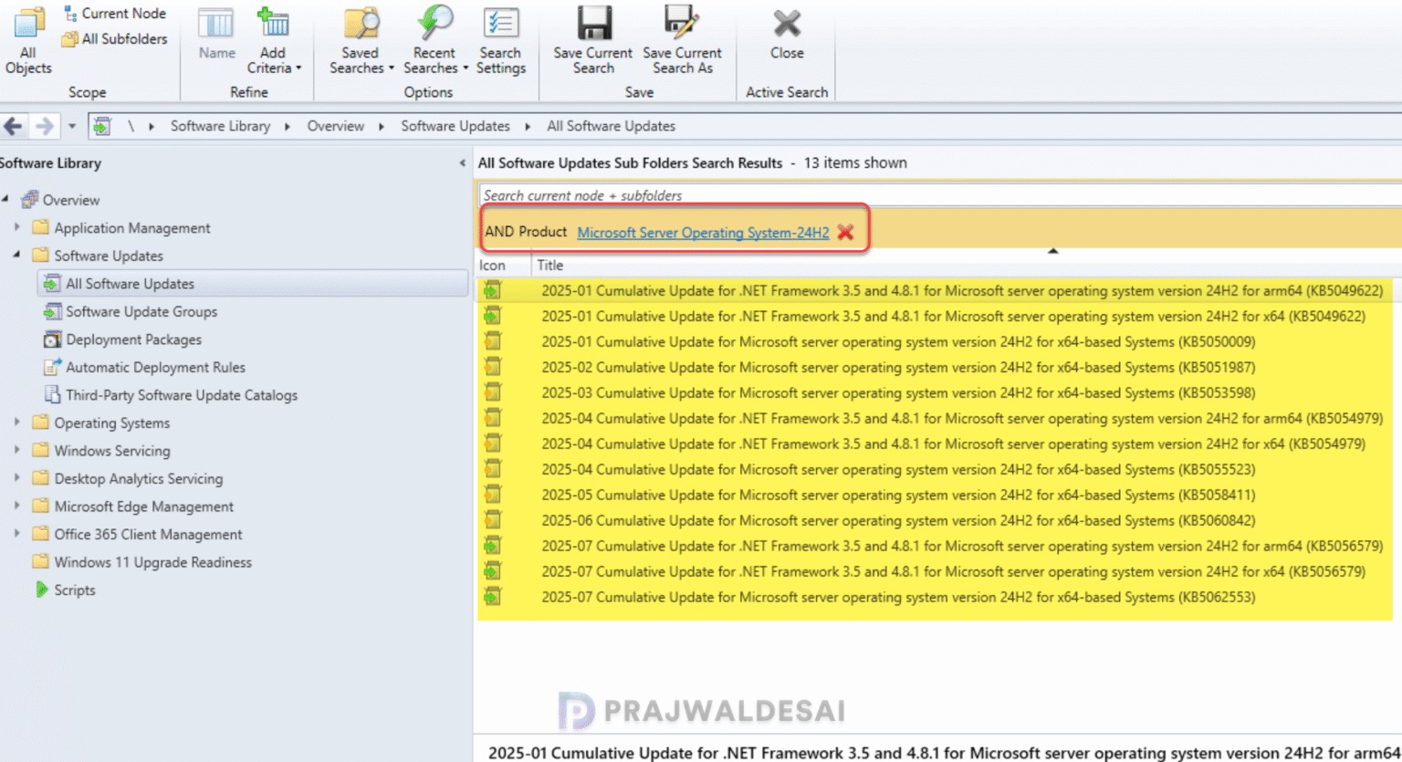Collapse the Software Updates tree node
The width and height of the screenshot is (1402, 762).
[16, 256]
